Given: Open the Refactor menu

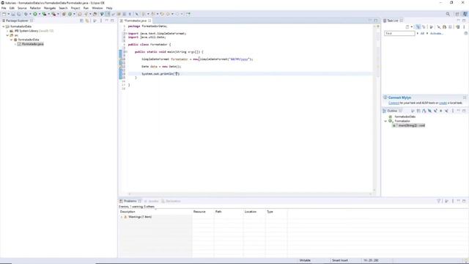Looking at the screenshot, I should click(x=35, y=8).
